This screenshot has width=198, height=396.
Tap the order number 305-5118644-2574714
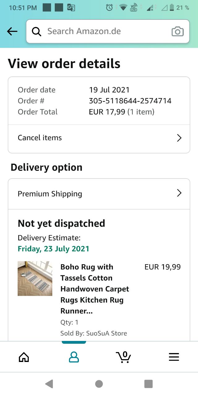130,101
